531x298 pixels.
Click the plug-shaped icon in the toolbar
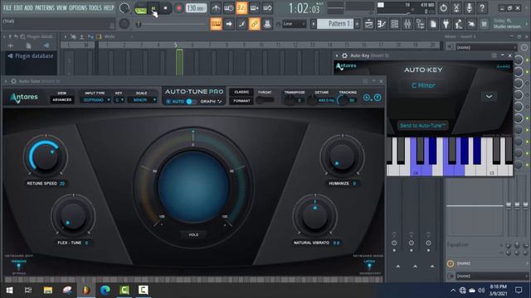(x=446, y=24)
